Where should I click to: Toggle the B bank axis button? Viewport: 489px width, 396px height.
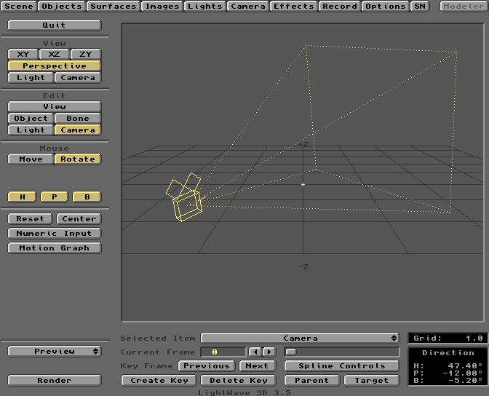coord(87,197)
